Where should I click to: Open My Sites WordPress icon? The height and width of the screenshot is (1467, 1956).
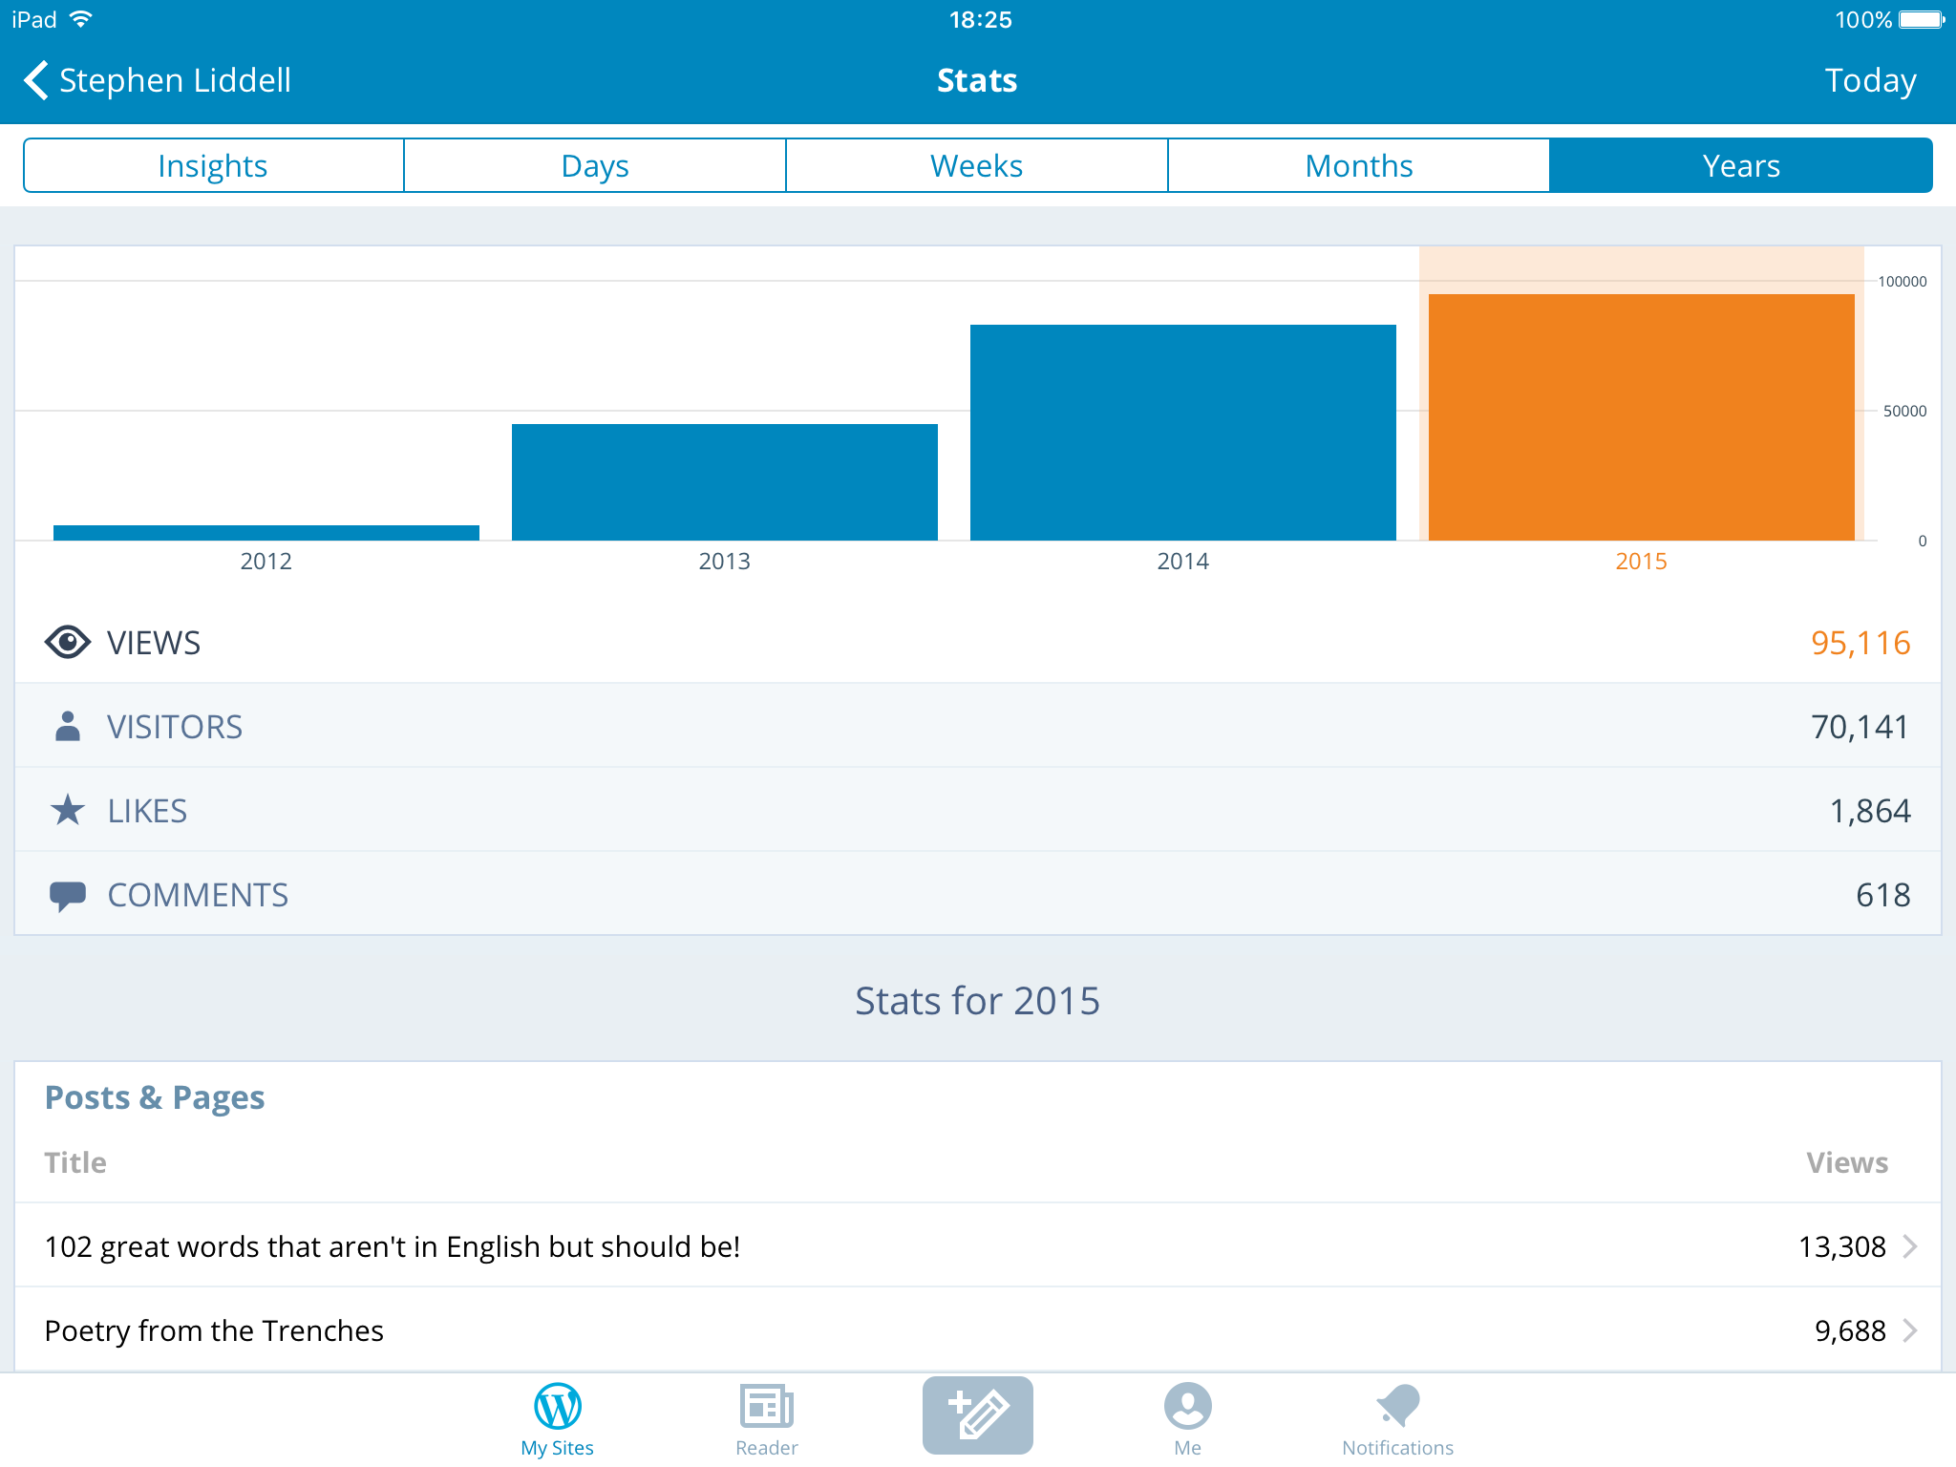point(557,1406)
